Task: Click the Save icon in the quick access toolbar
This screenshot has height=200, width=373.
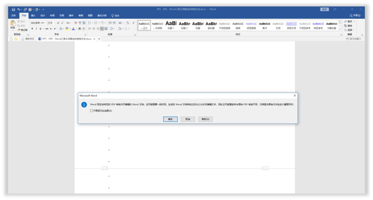Action: (13, 10)
